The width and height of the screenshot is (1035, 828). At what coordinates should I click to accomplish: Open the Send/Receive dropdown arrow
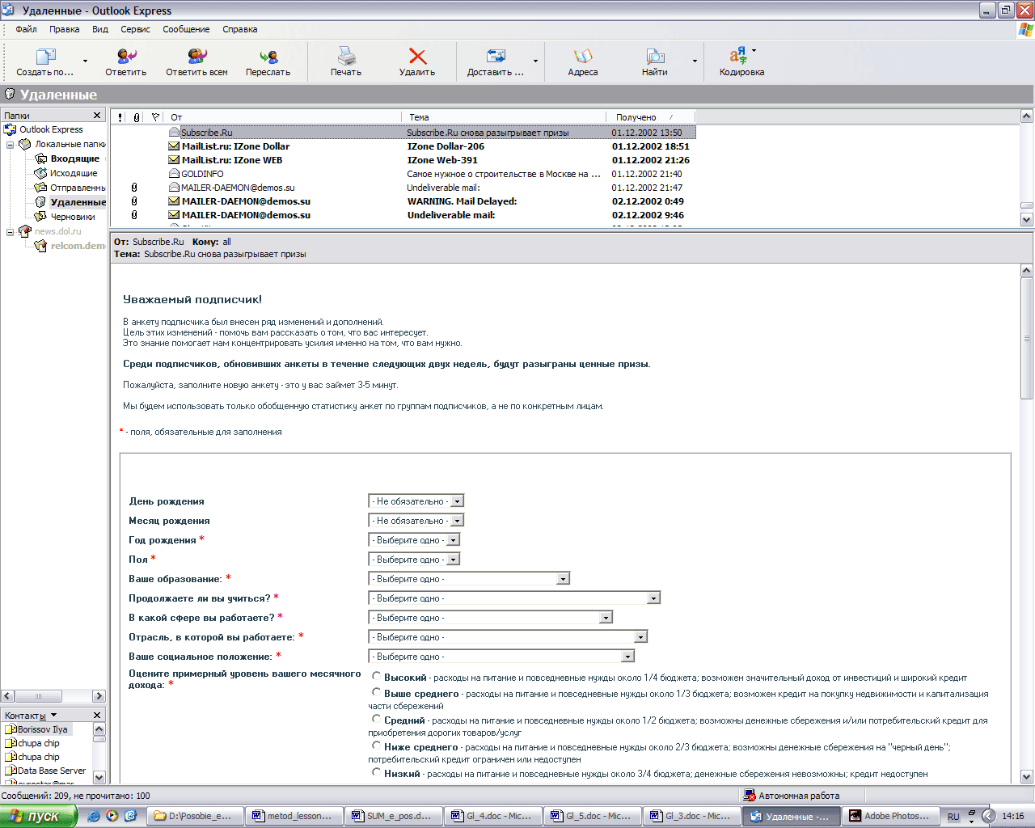[535, 61]
